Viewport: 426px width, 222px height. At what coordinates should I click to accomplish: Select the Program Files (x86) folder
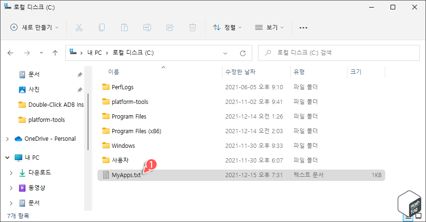[x=136, y=131]
